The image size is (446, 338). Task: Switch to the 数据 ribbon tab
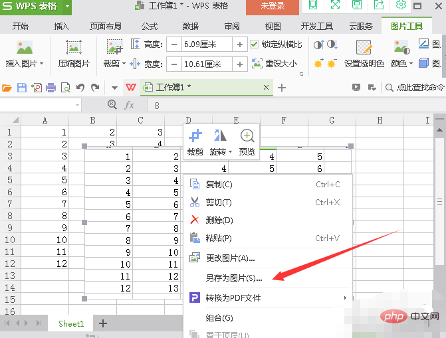191,27
